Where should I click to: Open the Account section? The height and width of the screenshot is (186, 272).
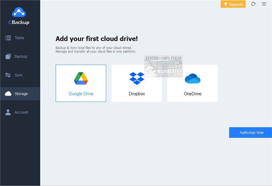[x=20, y=112]
